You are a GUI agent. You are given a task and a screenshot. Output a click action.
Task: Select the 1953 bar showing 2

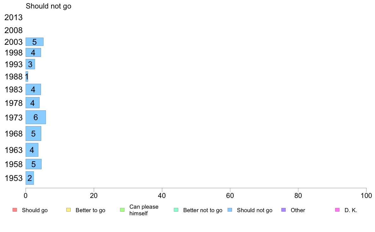click(x=30, y=178)
